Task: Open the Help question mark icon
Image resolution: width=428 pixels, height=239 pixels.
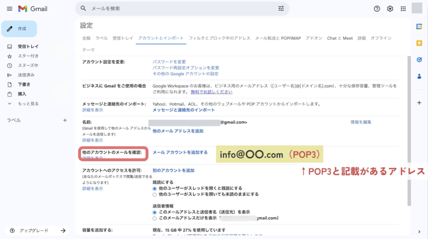Action: [x=377, y=9]
